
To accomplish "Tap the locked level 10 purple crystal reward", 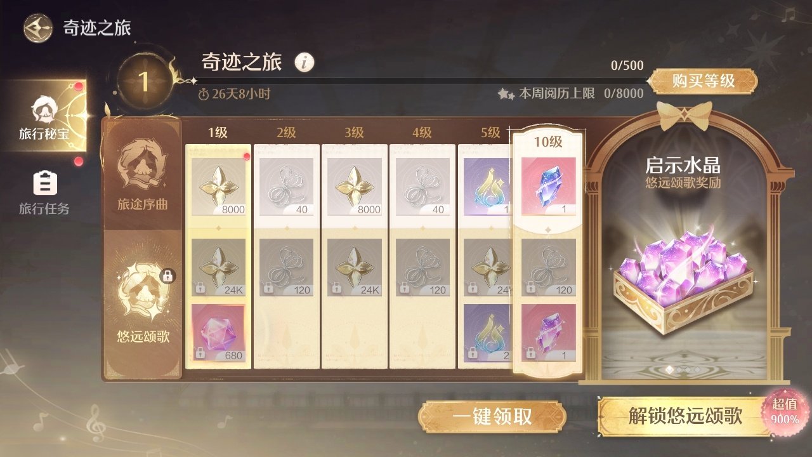I will (548, 333).
